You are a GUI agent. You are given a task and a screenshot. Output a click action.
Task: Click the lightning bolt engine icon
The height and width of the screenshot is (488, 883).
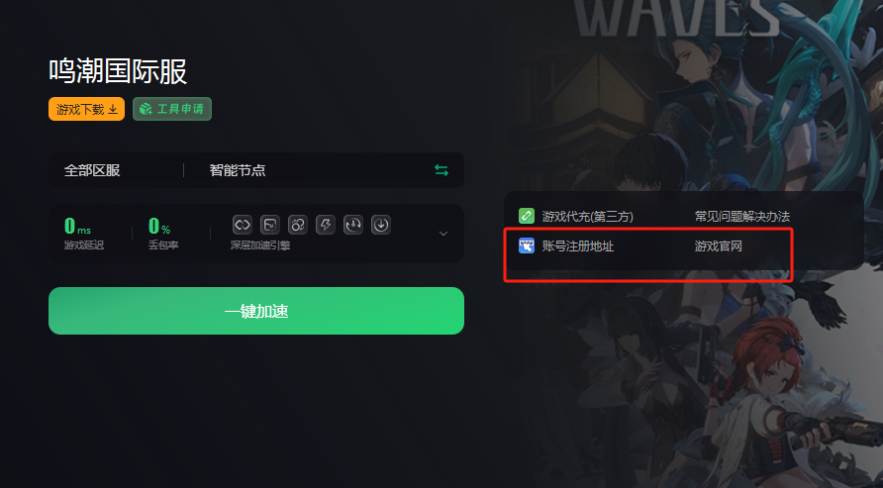pyautogui.click(x=326, y=225)
